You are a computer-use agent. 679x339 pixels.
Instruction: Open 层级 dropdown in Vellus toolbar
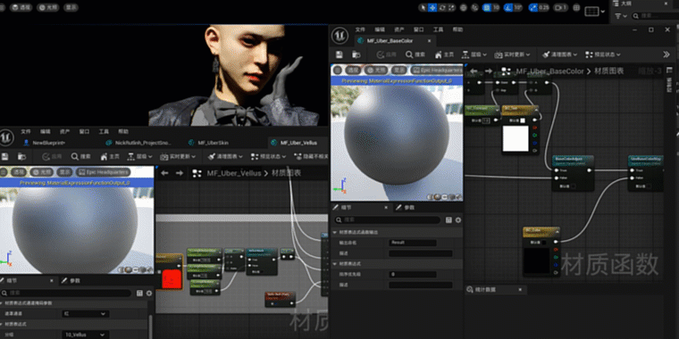pos(140,156)
